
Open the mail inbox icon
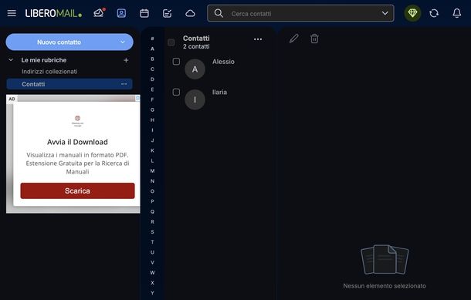[x=99, y=13]
